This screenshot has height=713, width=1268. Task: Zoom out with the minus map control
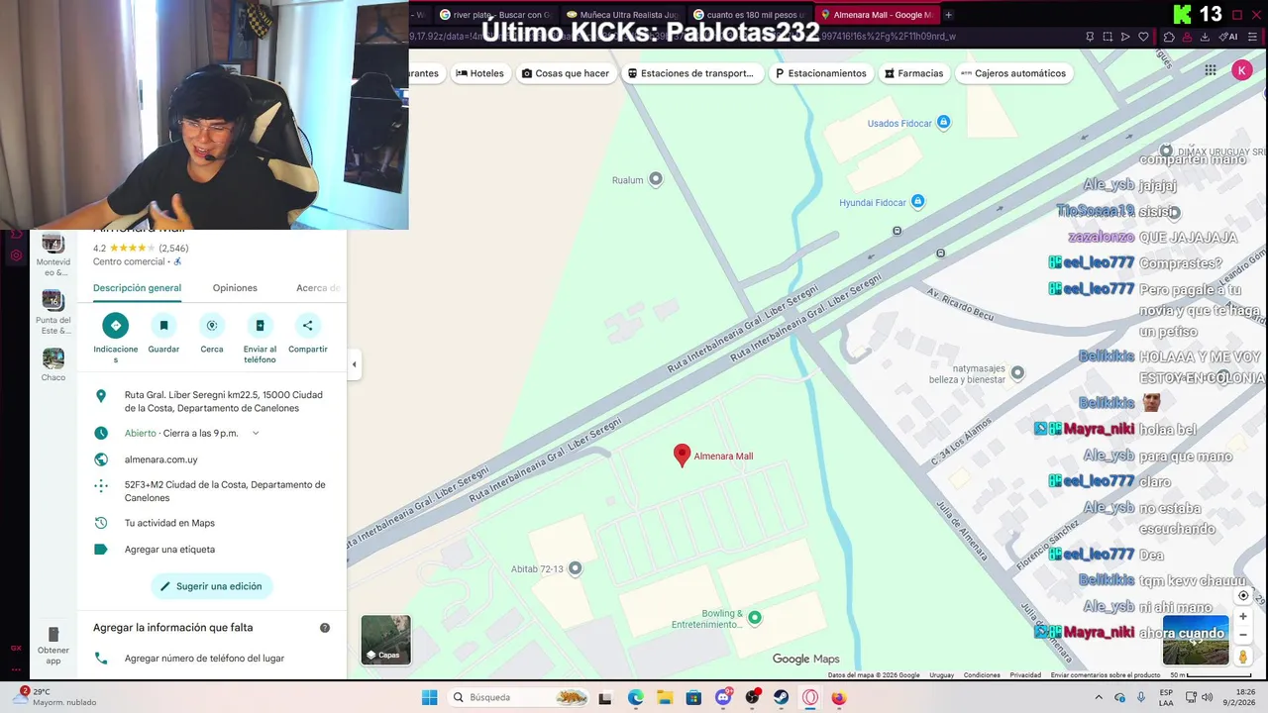pyautogui.click(x=1243, y=635)
